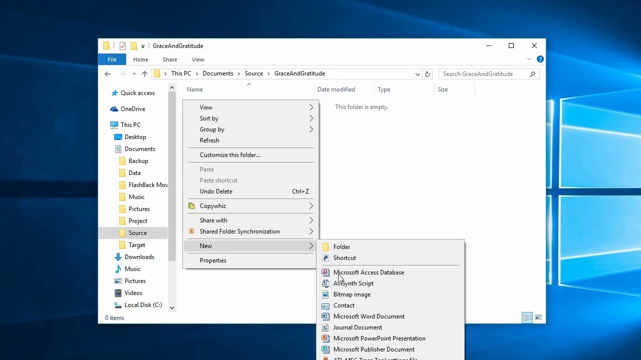Viewport: 641px width, 360px height.
Task: Click Source in the address bar path
Action: coord(254,73)
